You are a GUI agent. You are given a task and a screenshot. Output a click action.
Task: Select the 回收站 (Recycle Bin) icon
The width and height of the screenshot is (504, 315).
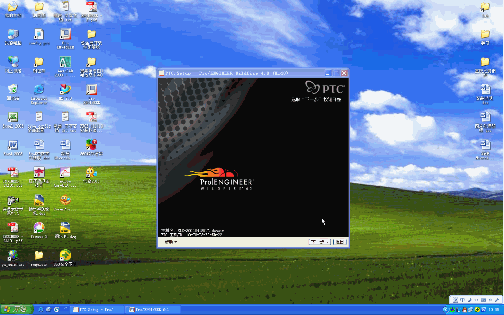click(x=13, y=93)
